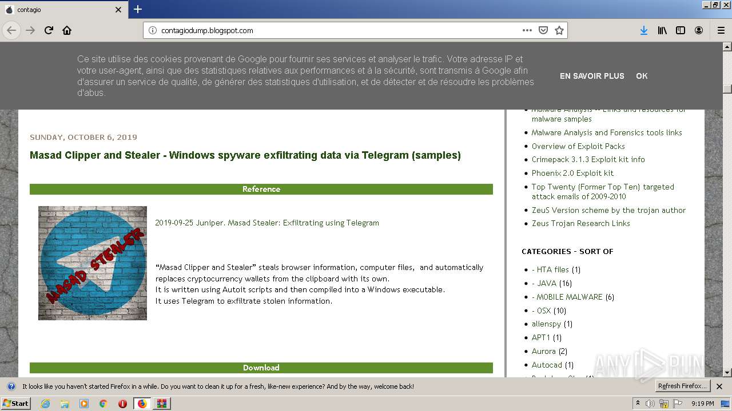Open Top Twenty targeted attack emails link
The image size is (732, 411).
coord(603,191)
